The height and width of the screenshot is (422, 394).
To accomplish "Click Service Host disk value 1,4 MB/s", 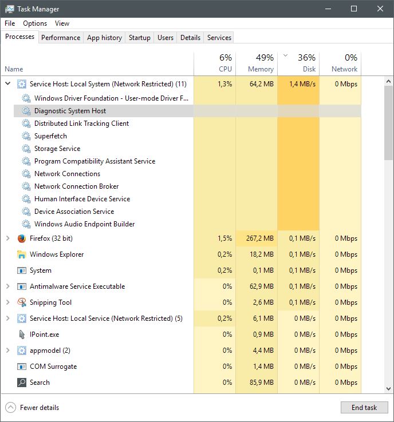I will (302, 84).
